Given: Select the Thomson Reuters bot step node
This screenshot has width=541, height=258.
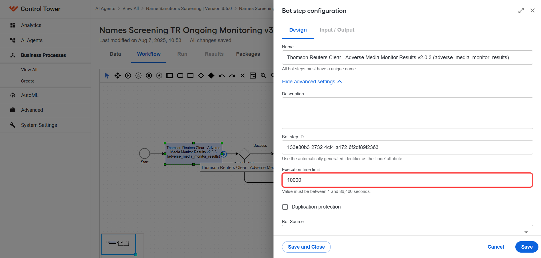Looking at the screenshot, I should [x=193, y=154].
